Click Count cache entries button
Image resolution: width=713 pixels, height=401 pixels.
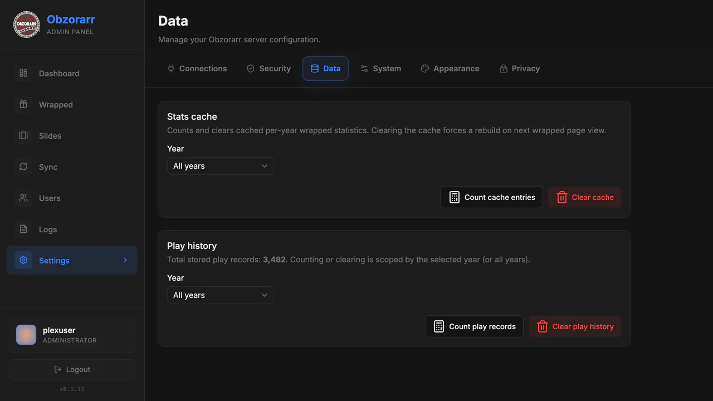(491, 197)
